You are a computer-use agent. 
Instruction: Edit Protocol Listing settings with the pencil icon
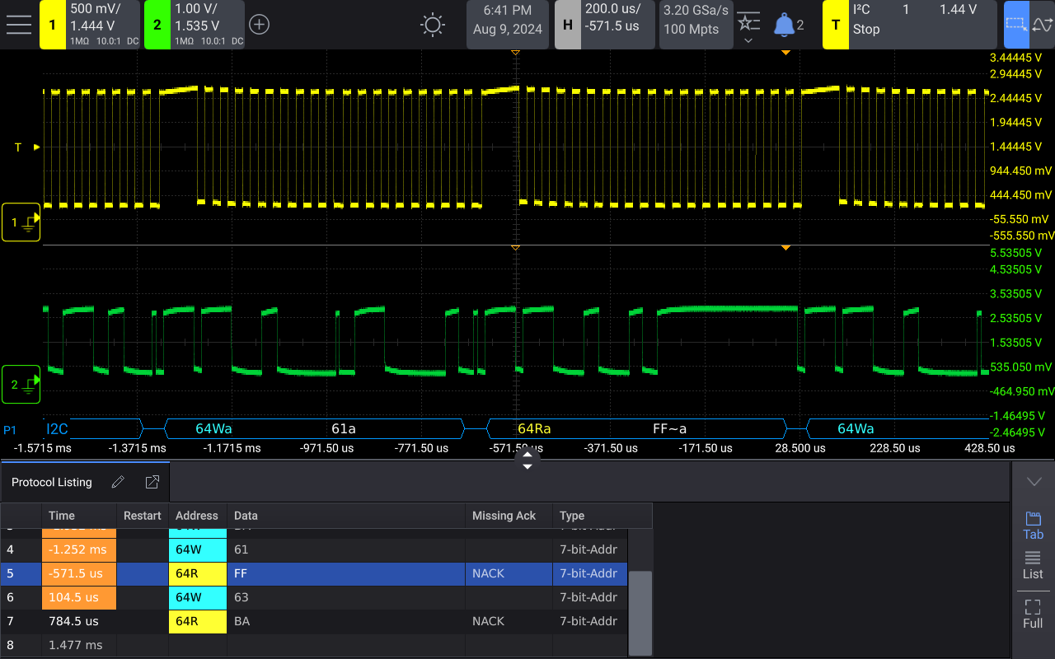click(x=117, y=482)
